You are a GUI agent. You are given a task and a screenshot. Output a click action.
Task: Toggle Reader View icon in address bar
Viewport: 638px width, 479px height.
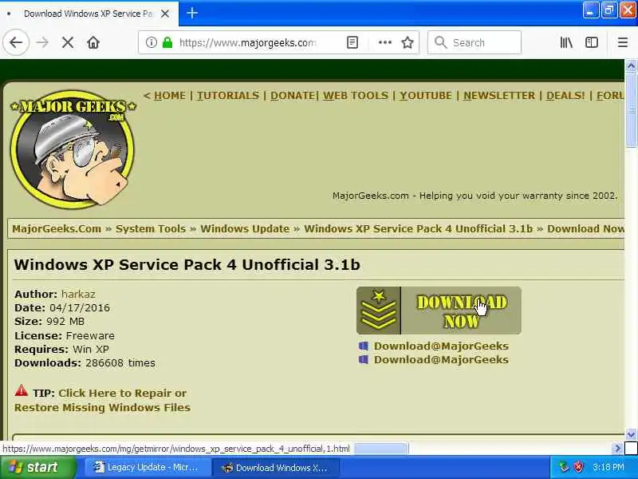(x=352, y=42)
